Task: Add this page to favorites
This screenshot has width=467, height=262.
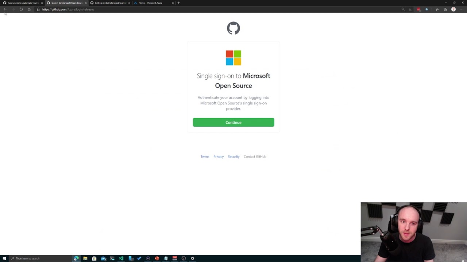Action: [410, 9]
